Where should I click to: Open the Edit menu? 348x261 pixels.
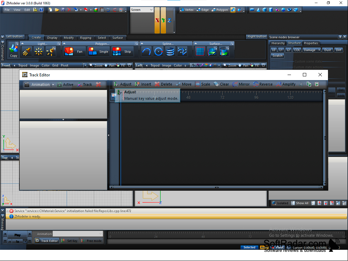pyautogui.click(x=27, y=10)
